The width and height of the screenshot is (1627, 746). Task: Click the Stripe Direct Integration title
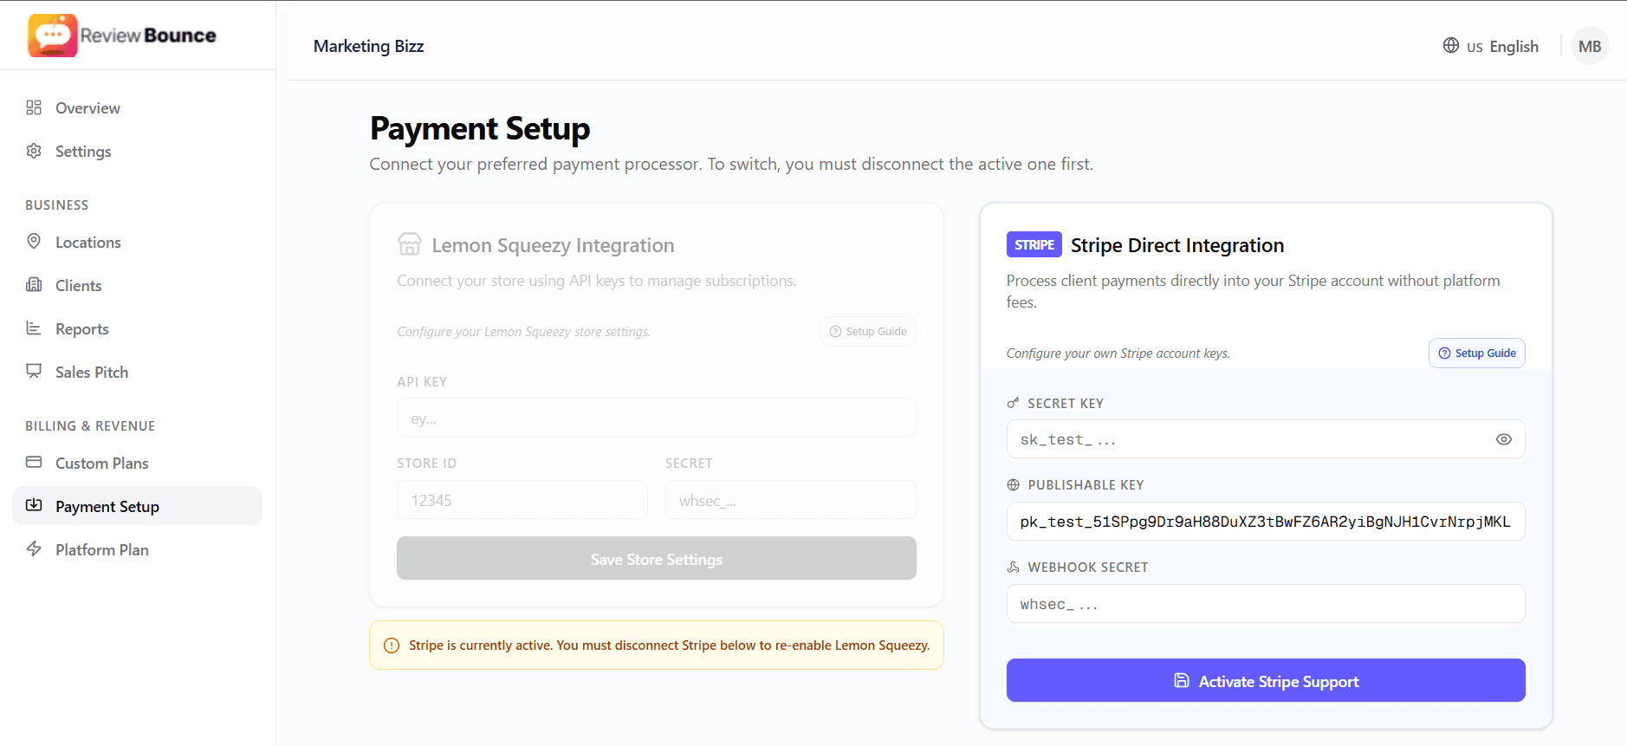tap(1177, 245)
